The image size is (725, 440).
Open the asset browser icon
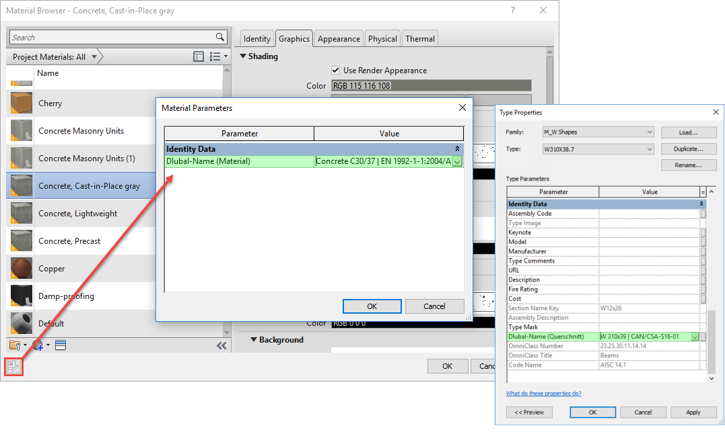click(x=61, y=345)
